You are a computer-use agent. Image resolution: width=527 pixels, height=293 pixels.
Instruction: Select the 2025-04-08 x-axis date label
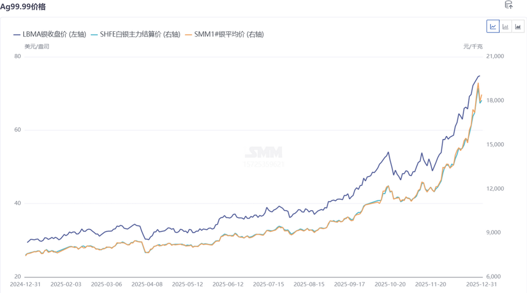[x=147, y=284]
